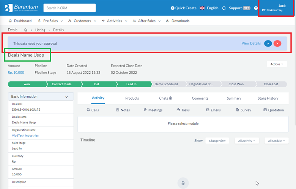The width and height of the screenshot is (296, 189).
Task: Expand the Pre Sales menu
Action: pyautogui.click(x=50, y=21)
